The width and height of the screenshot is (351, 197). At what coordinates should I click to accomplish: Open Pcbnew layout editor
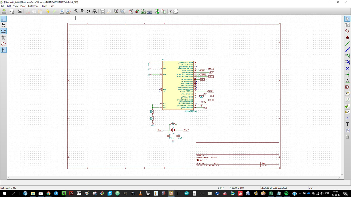click(x=164, y=11)
